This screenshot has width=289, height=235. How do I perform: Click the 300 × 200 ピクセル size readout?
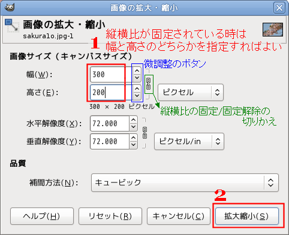tap(122, 106)
